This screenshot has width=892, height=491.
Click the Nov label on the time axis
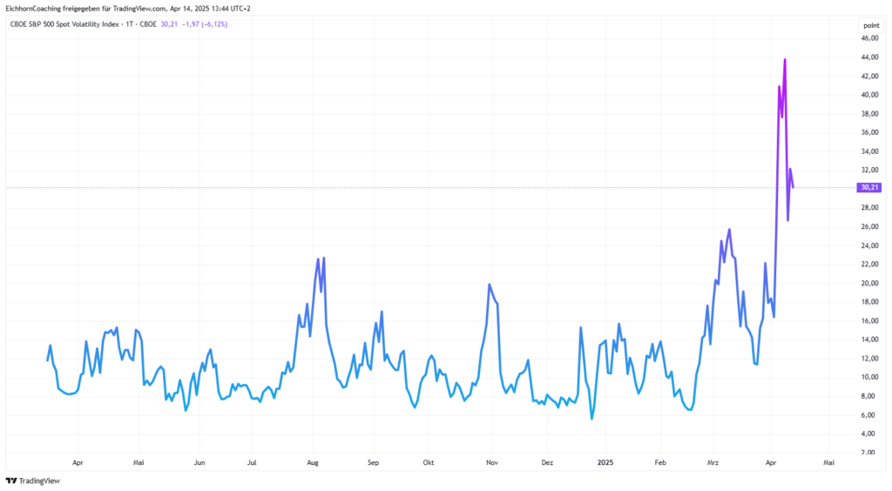492,462
